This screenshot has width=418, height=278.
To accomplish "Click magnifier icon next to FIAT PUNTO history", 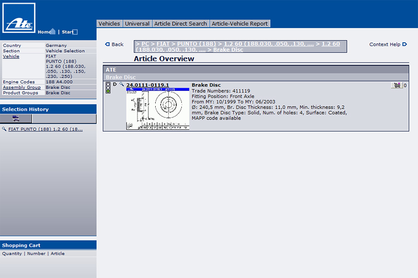I will pos(4,129).
